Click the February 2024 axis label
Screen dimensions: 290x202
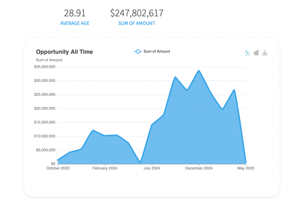pyautogui.click(x=105, y=168)
